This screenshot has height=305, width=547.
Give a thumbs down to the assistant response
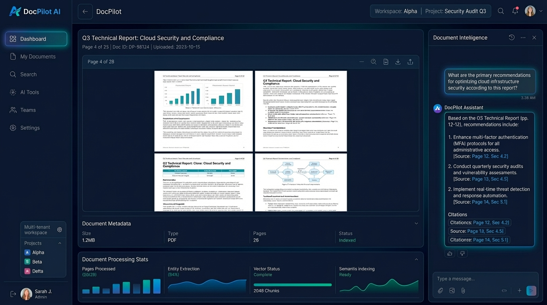pos(462,253)
